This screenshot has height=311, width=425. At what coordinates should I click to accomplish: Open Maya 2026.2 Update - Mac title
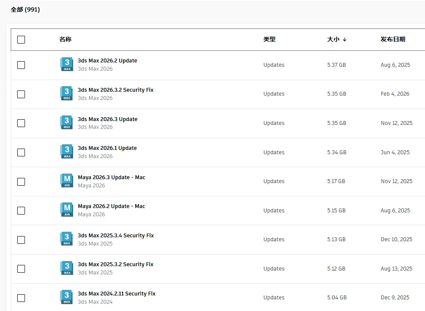(111, 206)
